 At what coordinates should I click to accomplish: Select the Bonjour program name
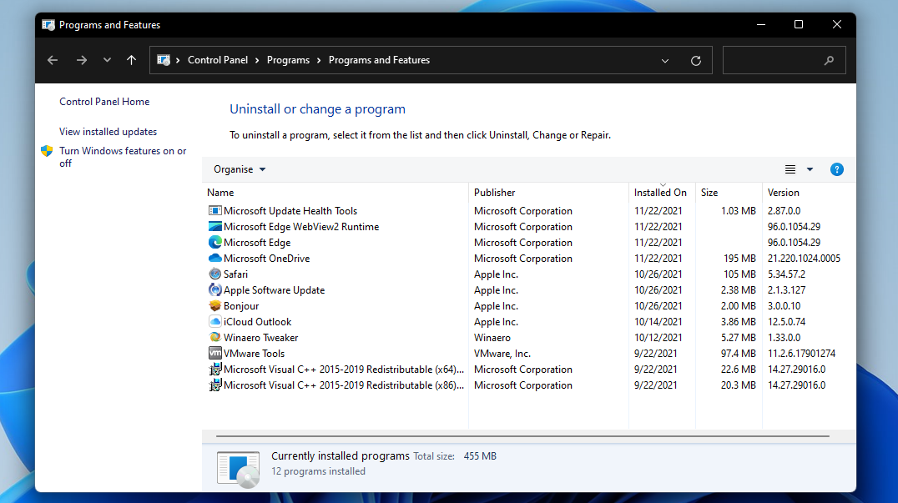click(x=241, y=306)
